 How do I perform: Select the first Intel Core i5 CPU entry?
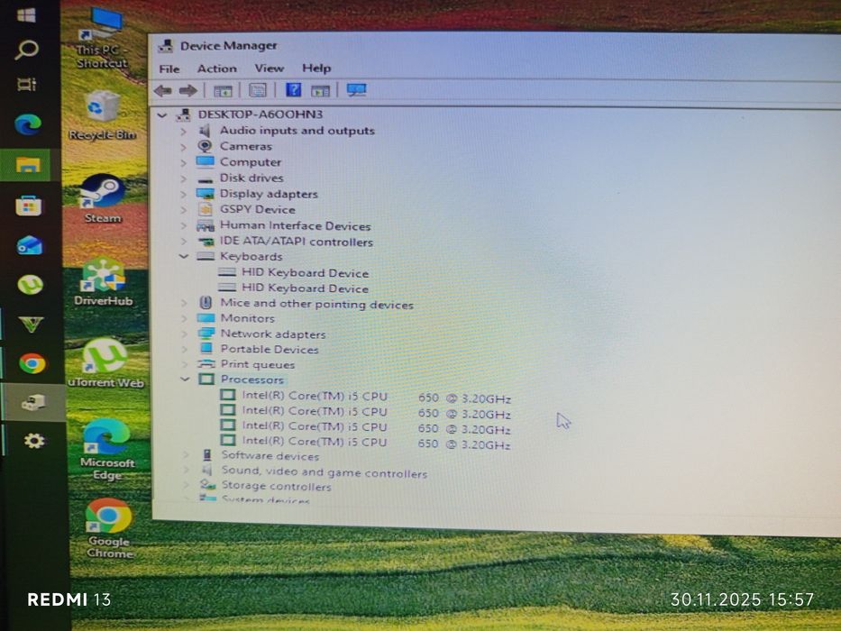click(377, 398)
